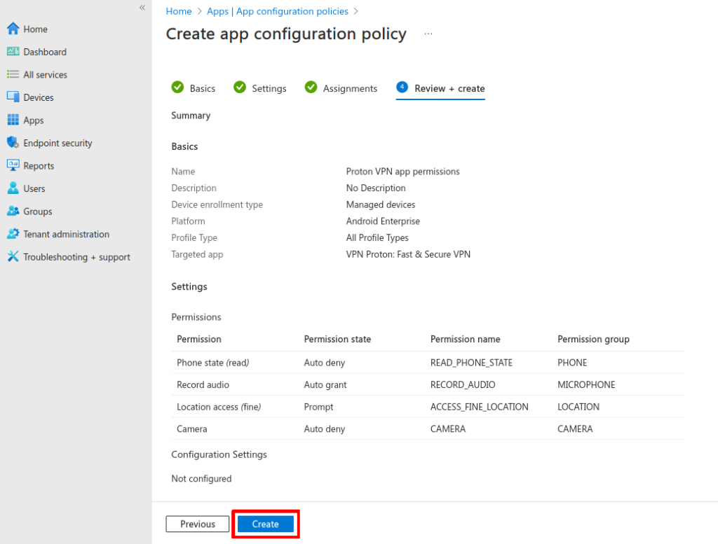Open the Assignments tab
Screen dimensions: 718x544
[x=341, y=88]
